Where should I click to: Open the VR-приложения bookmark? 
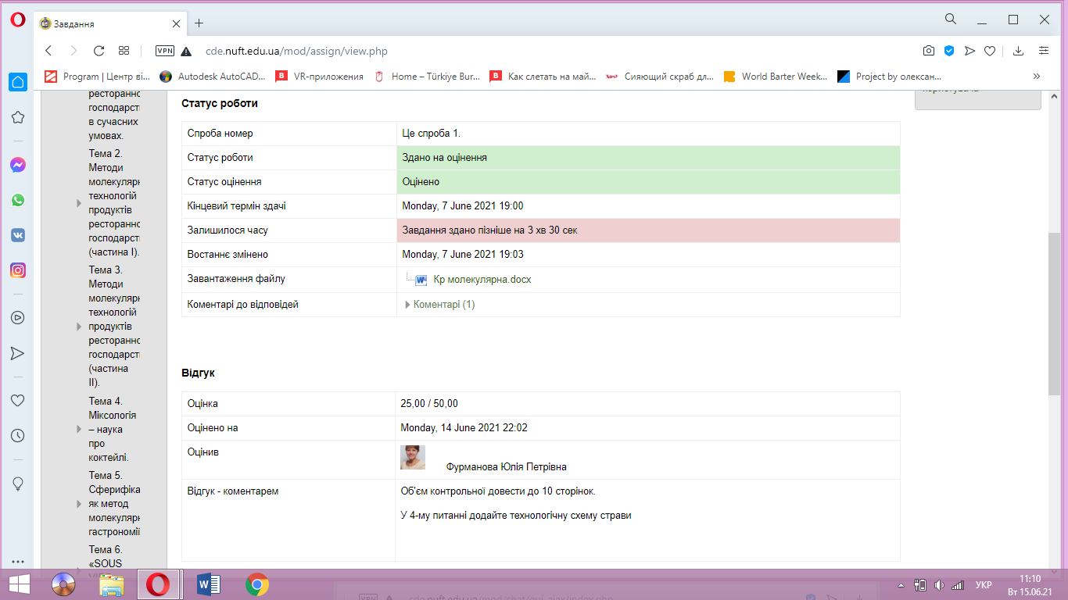pyautogui.click(x=328, y=77)
